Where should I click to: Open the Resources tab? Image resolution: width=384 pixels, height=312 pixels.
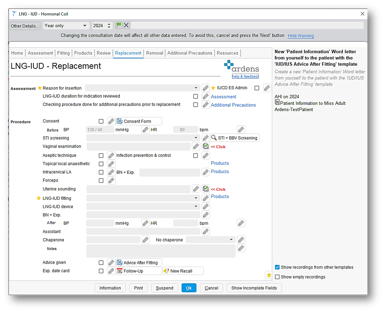[x=227, y=53]
